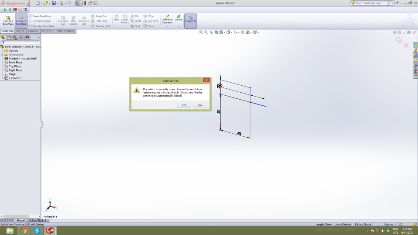Viewport: 418px width, 235px height.
Task: Click inside the Search SolidWorks Help field
Action: click(371, 3)
